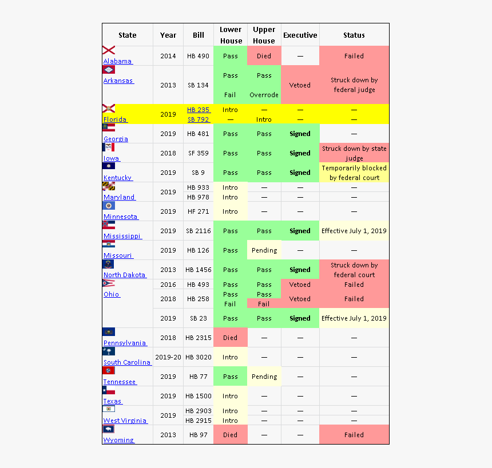Click the Lower House column header
Viewport: 492px width, 468px height.
(231, 35)
